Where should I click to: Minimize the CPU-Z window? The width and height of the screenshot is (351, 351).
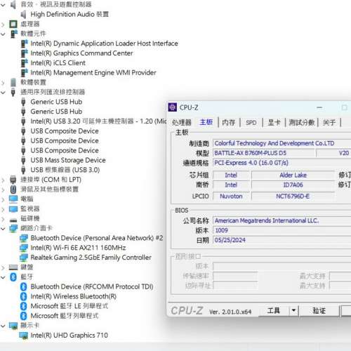(x=319, y=107)
